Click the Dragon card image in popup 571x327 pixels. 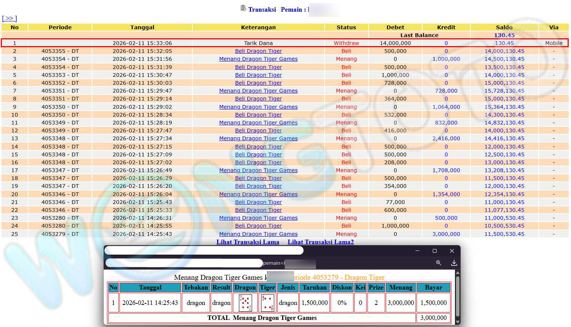pos(245,303)
